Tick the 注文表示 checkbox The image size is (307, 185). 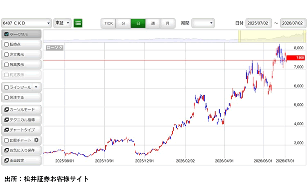[x=7, y=54]
